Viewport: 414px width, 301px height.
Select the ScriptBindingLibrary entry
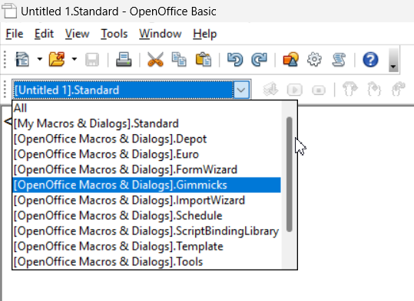click(147, 231)
